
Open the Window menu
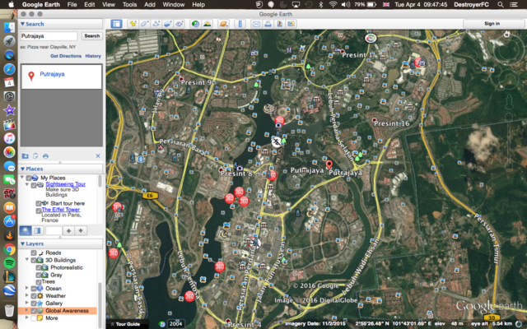pos(174,4)
